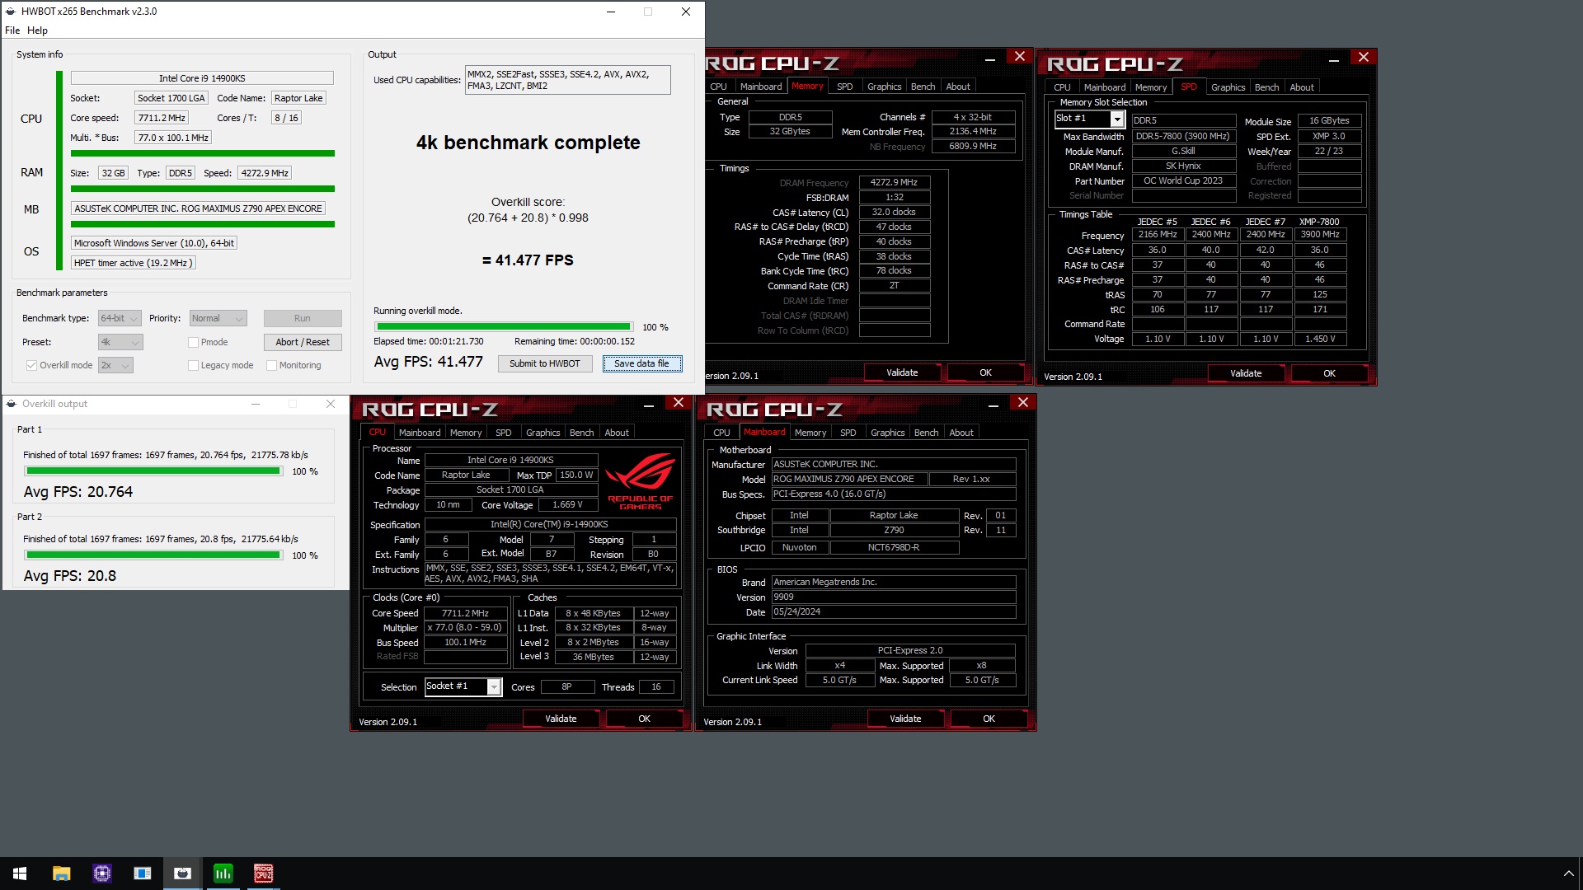Click Validate in CPU-Z Mainboard window
The image size is (1583, 890).
(905, 719)
